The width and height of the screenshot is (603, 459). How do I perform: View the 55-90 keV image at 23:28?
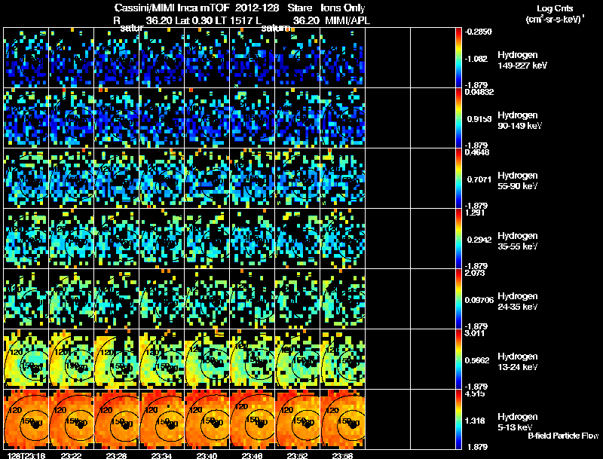(117, 178)
